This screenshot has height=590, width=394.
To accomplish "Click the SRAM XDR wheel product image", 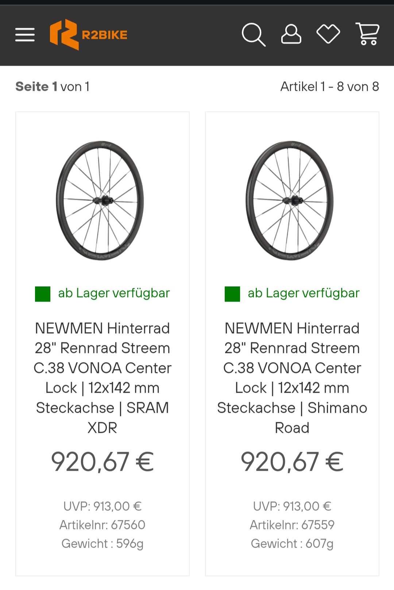I will 100,201.
